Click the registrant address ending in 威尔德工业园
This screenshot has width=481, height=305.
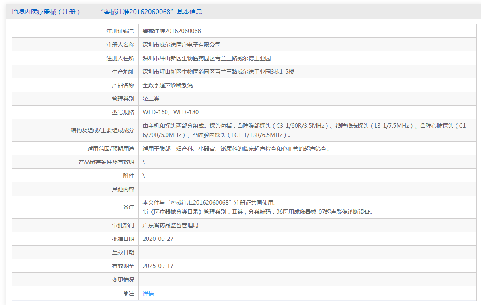coord(206,58)
